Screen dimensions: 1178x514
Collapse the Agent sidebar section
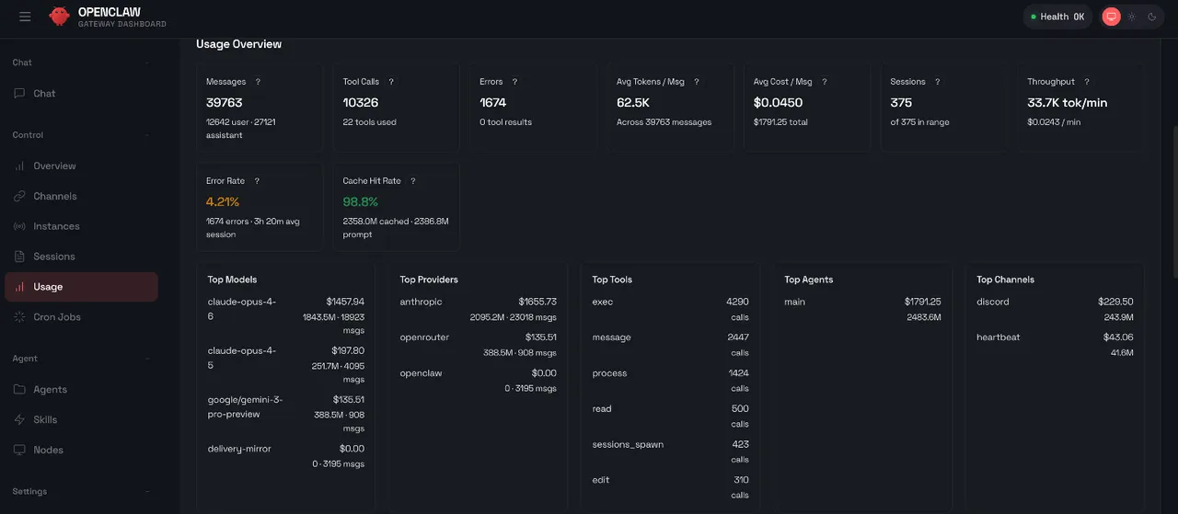[x=147, y=359]
